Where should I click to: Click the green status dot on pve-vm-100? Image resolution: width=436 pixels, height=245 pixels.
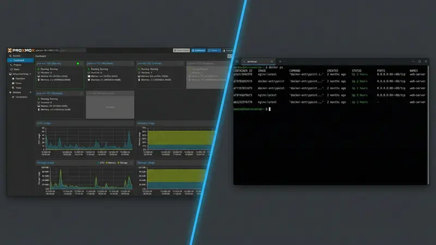[77, 64]
